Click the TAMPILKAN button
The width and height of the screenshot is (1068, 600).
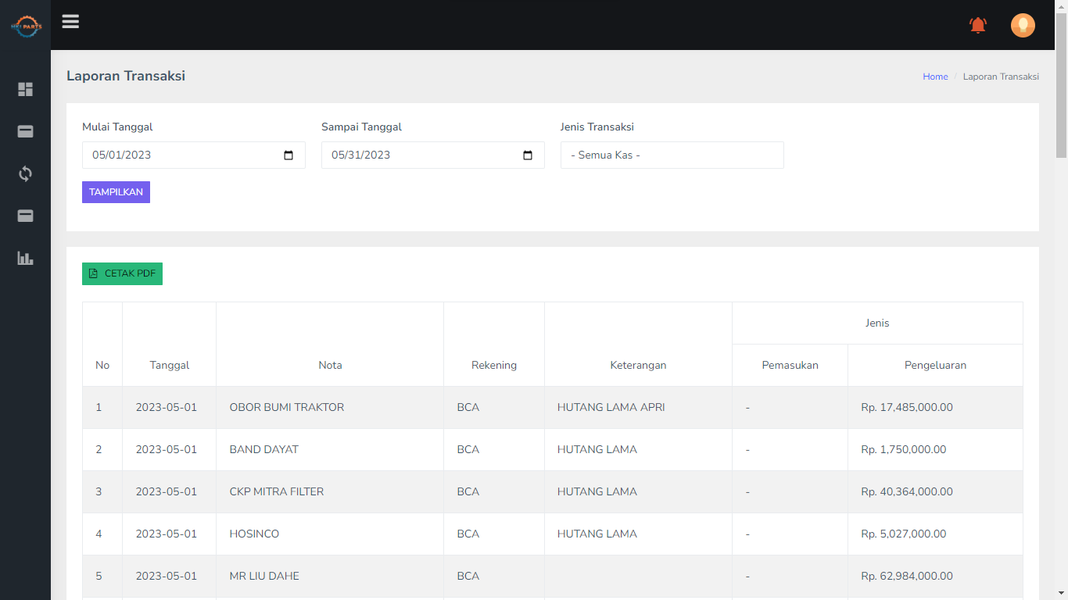click(x=116, y=191)
